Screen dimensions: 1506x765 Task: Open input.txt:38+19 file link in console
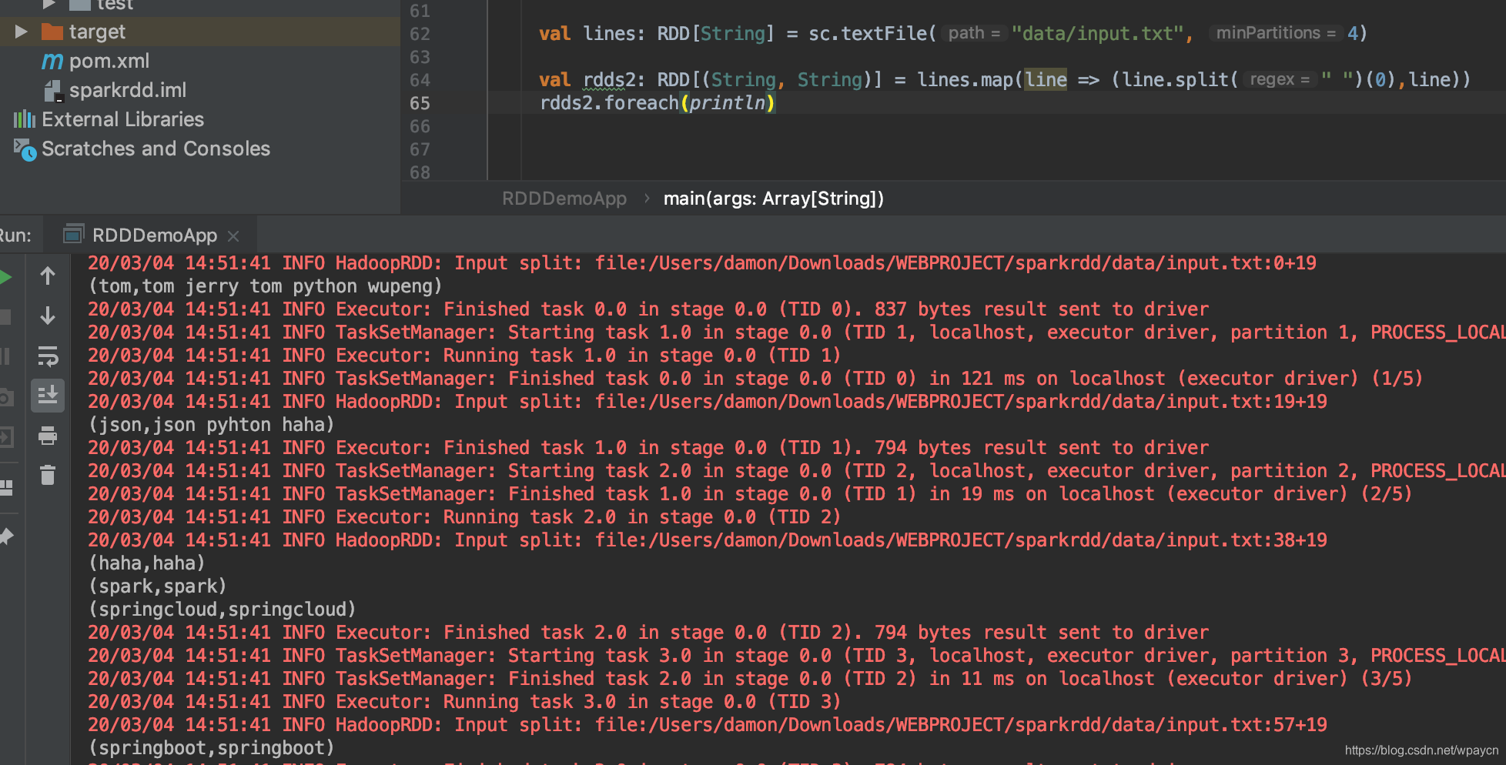point(961,540)
